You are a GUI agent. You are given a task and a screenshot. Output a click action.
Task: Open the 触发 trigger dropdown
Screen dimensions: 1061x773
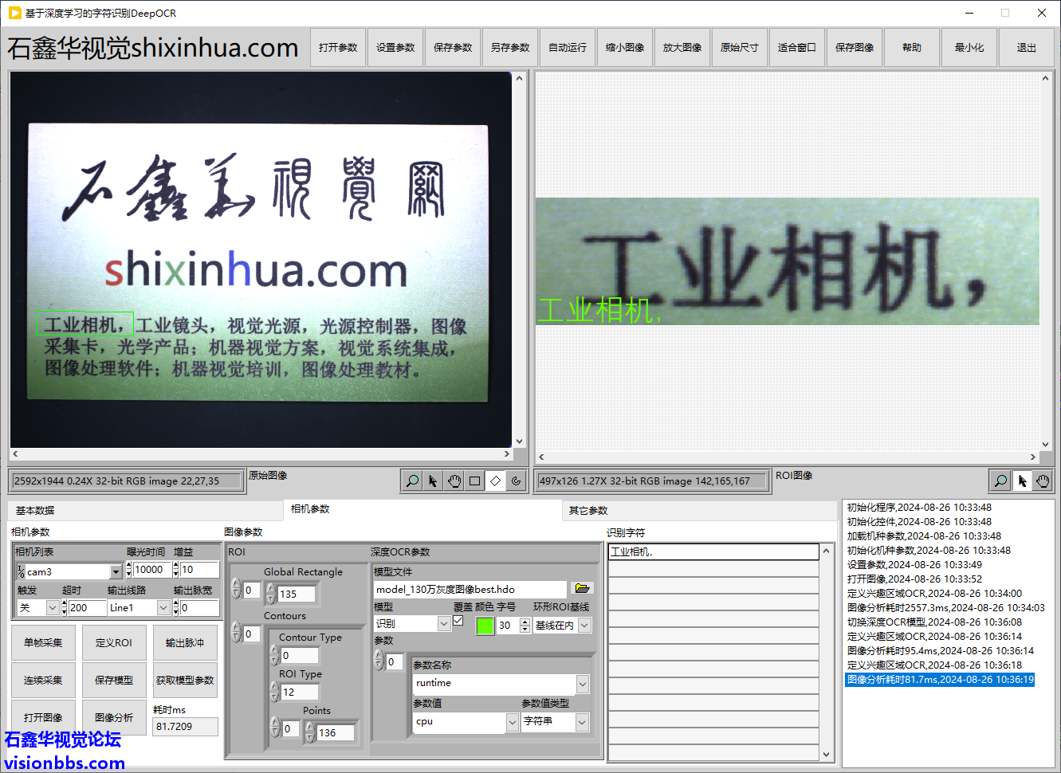pyautogui.click(x=53, y=608)
